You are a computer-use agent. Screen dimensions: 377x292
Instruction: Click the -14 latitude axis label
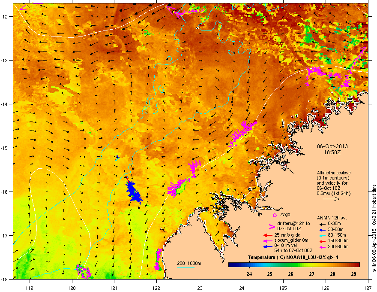[x=4, y=104]
